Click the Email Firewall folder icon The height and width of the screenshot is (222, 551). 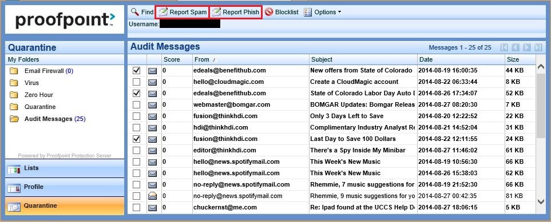pos(14,71)
